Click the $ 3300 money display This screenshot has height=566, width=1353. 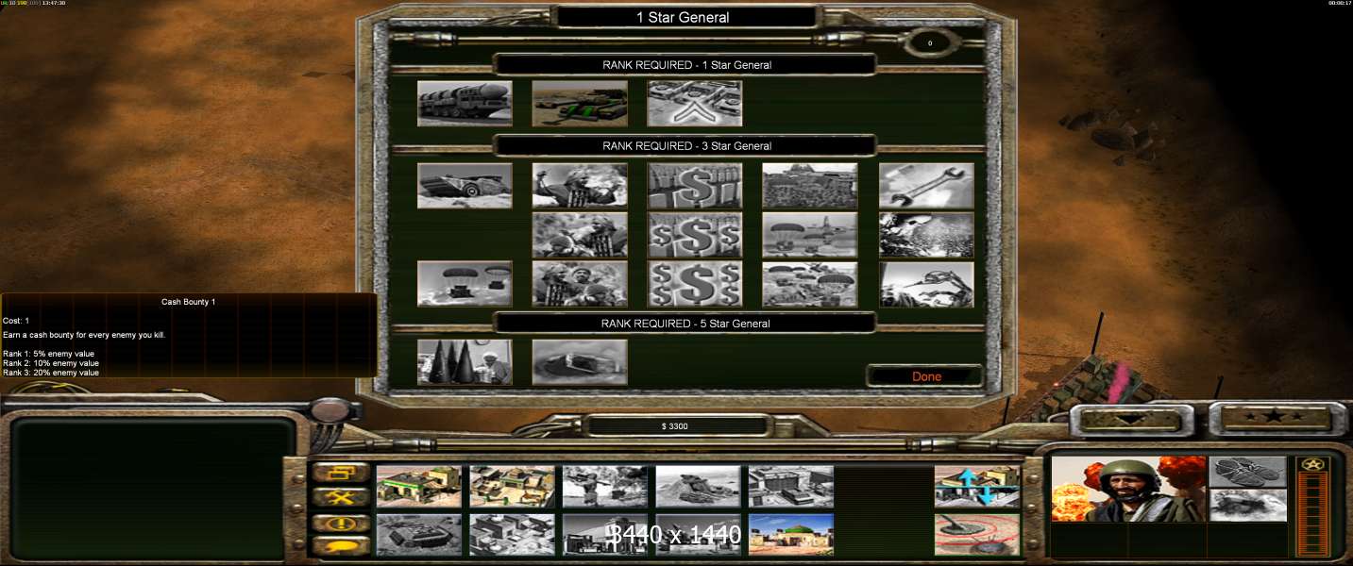pos(675,426)
